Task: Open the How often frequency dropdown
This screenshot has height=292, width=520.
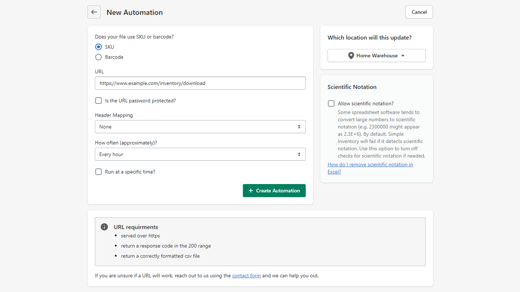Action: 200,154
